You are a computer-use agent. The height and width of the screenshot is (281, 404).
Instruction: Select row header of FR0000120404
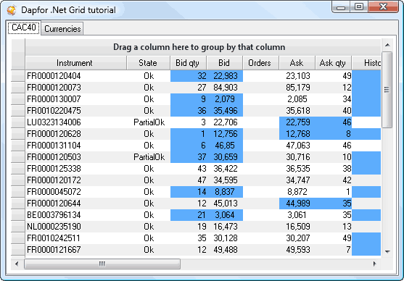(x=18, y=76)
